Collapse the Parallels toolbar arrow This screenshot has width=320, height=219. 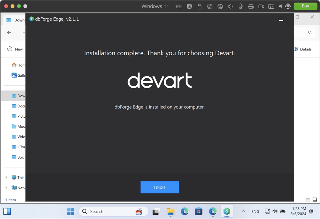[x=280, y=6]
